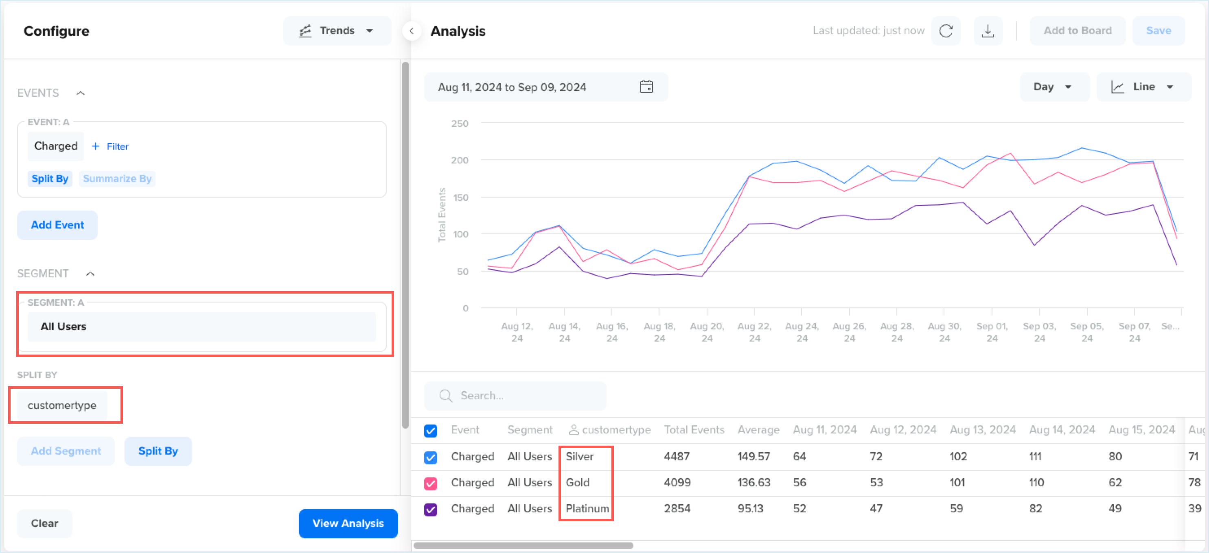Uncheck the pink Gold row checkbox

click(x=430, y=483)
